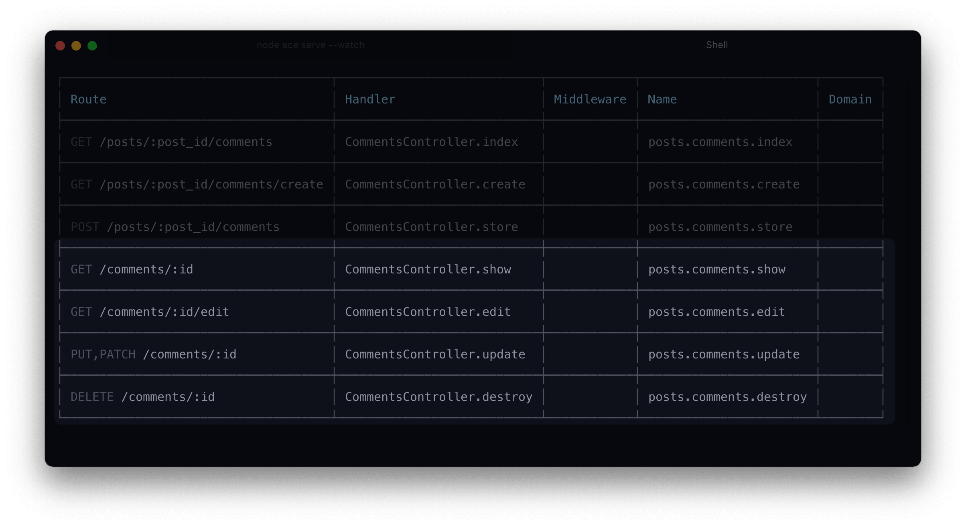This screenshot has height=526, width=966.
Task: Click the GET /posts/:post_id/comments/create route
Action: [197, 184]
